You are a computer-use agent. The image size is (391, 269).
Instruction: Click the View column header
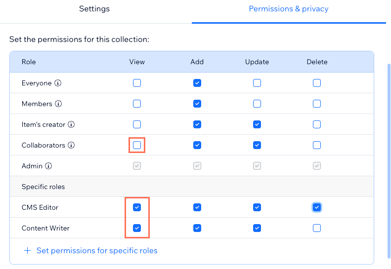(x=137, y=62)
